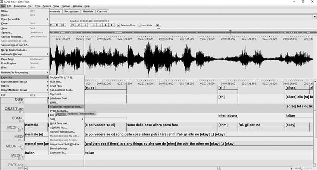Open the Annotation menu
The height and width of the screenshot is (170, 317).
click(x=20, y=6)
